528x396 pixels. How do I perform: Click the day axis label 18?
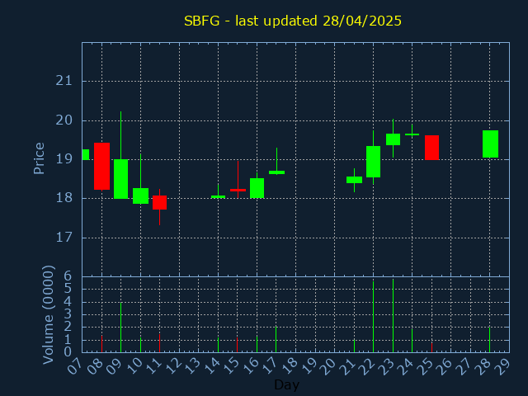(x=289, y=366)
